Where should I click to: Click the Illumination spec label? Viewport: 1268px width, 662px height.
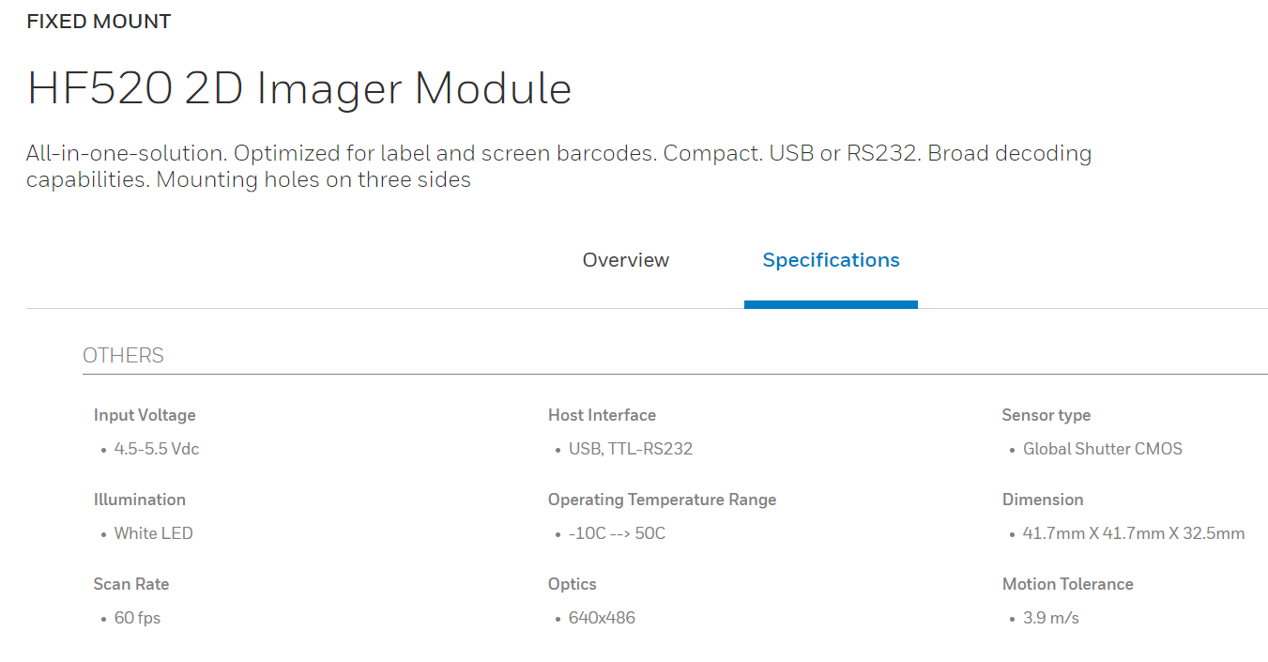pyautogui.click(x=140, y=500)
